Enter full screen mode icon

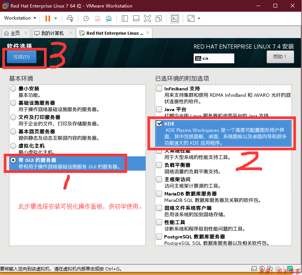coord(147,18)
